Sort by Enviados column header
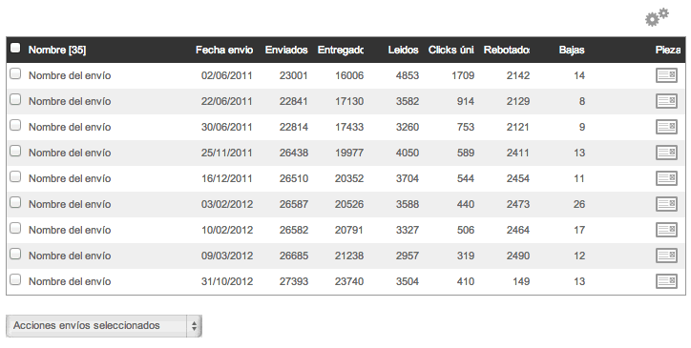 (x=286, y=50)
